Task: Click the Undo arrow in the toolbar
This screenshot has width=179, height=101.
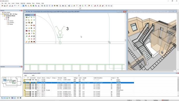Action: 15,6
